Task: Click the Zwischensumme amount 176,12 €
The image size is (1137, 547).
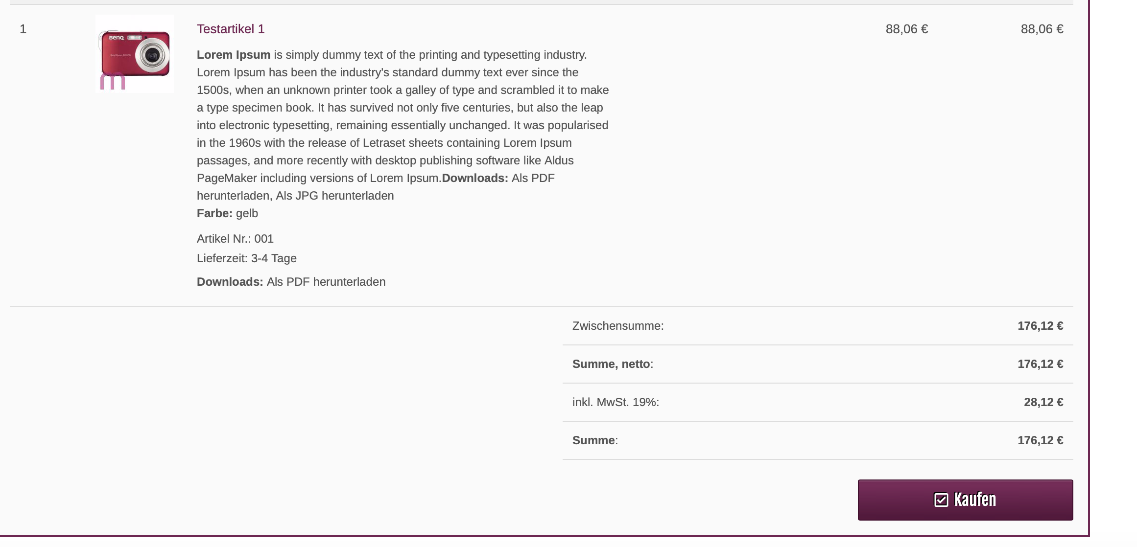Action: point(1040,326)
